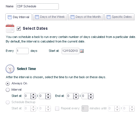
Task: Increase the Interval Start at hour with up arrow
Action: tap(33, 95)
